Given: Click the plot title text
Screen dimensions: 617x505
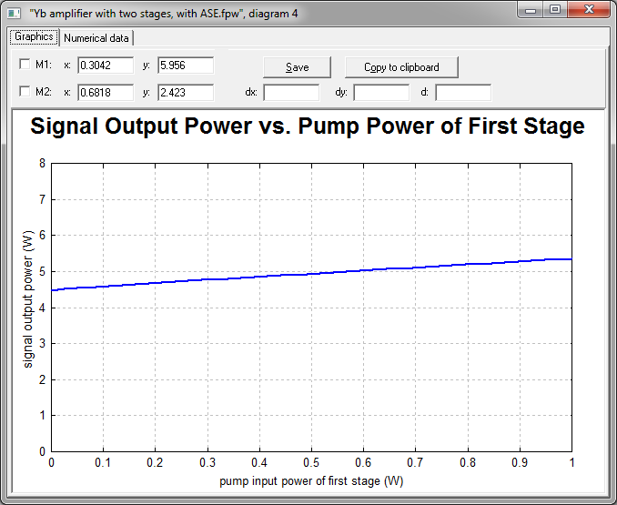Looking at the screenshot, I should pyautogui.click(x=308, y=126).
